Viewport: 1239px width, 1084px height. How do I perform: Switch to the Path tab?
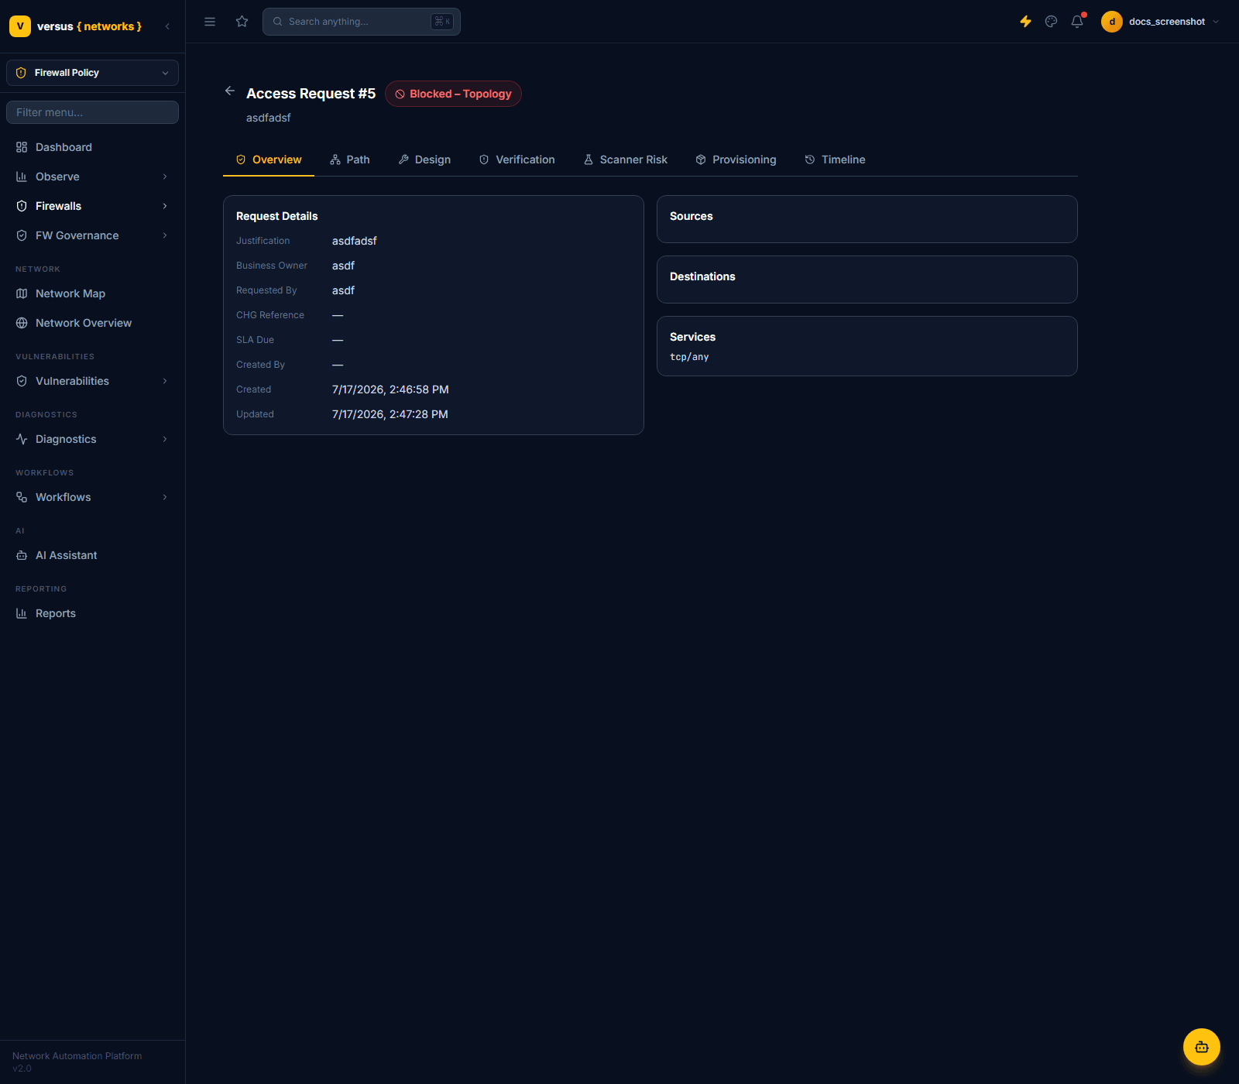point(350,160)
